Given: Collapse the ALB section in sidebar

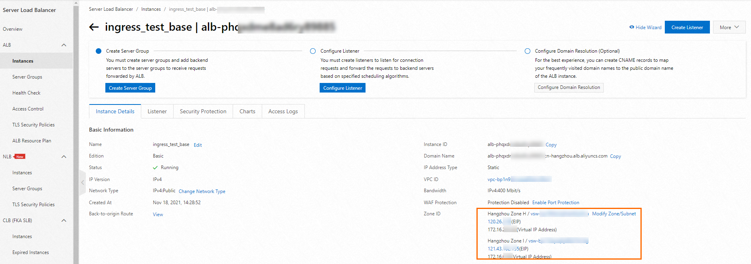Looking at the screenshot, I should [64, 45].
